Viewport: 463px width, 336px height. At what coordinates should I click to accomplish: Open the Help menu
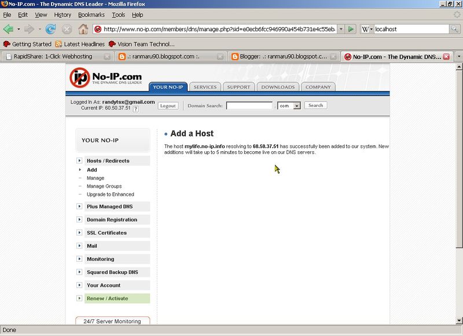click(137, 15)
